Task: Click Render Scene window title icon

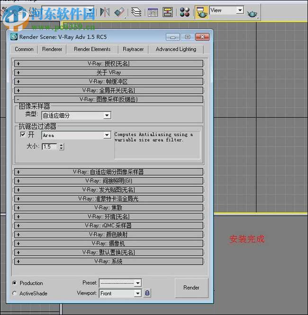Action: click(14, 37)
